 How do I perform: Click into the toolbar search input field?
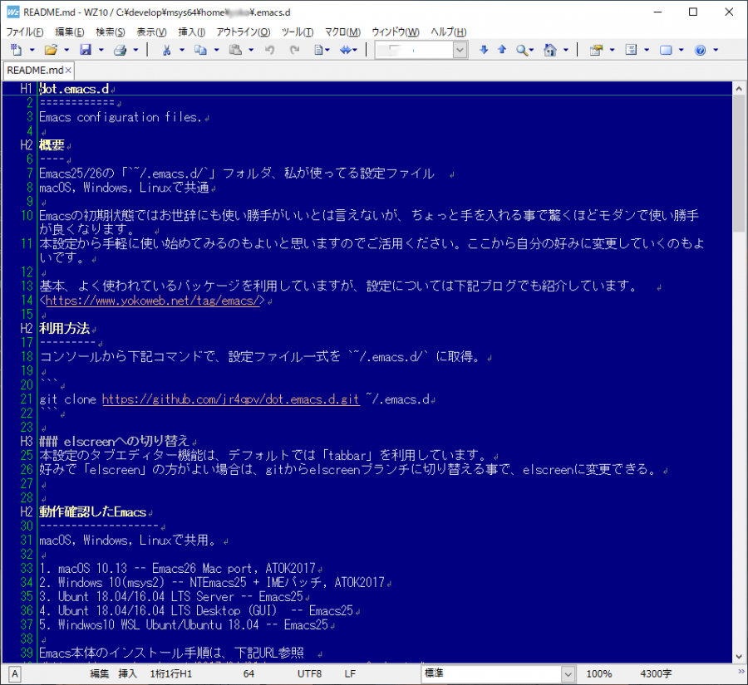(414, 50)
